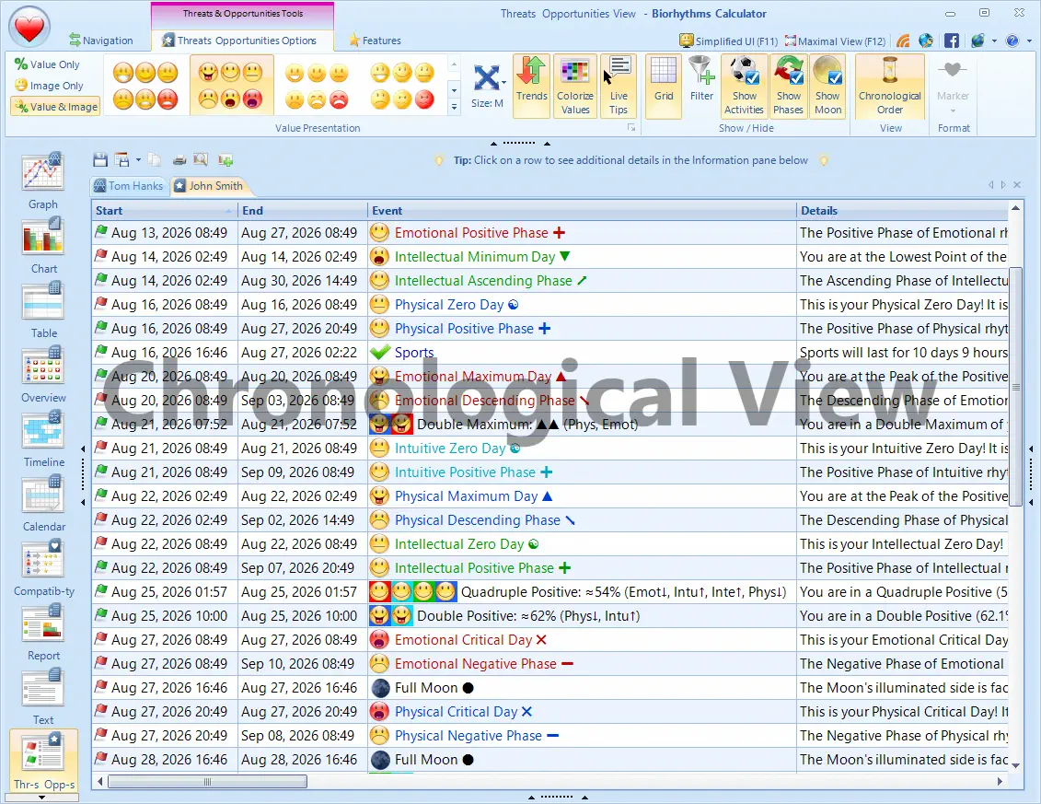Expand the emoticon gallery options

pos(452,105)
